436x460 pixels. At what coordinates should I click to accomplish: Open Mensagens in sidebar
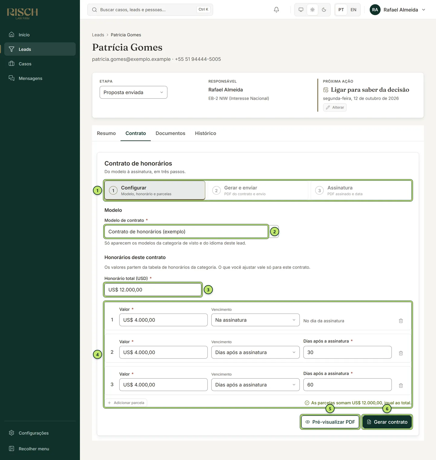40,78
